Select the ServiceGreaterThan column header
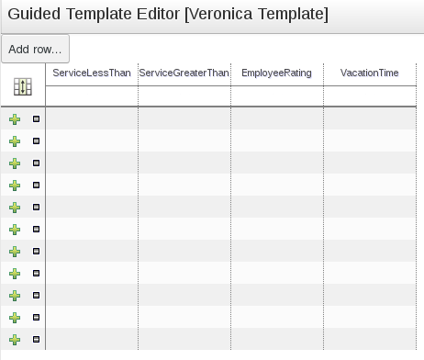 click(x=184, y=73)
